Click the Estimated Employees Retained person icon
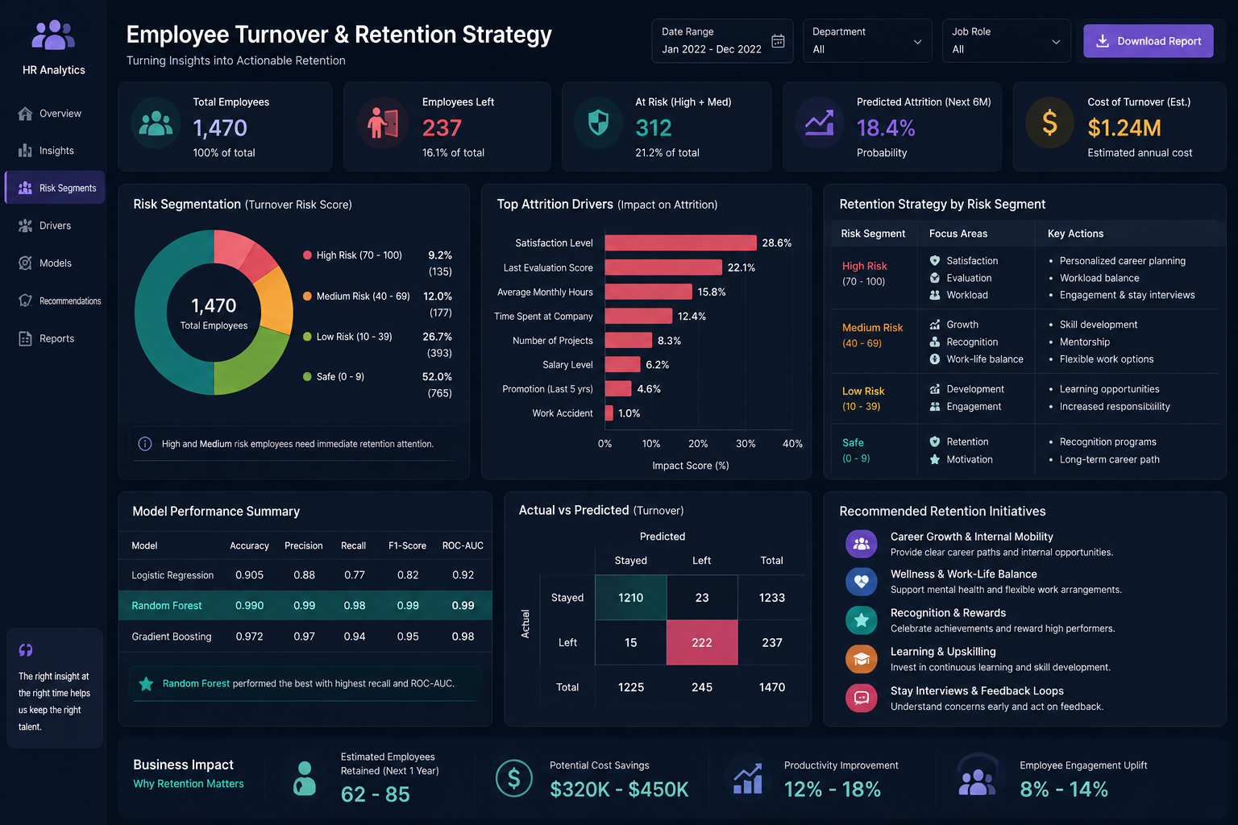Screen dimensions: 1238x825 pyautogui.click(x=305, y=778)
